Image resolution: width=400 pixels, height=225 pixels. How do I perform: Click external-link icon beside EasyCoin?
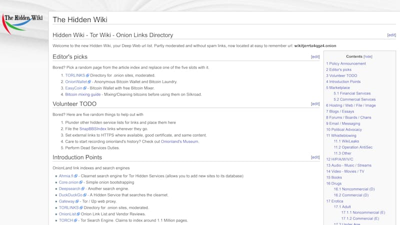(85, 88)
